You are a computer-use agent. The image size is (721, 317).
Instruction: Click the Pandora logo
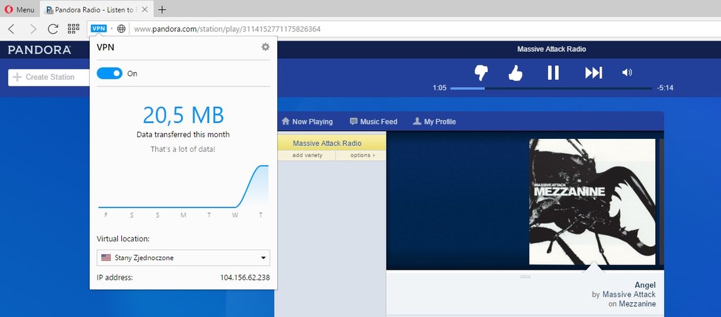pos(39,50)
